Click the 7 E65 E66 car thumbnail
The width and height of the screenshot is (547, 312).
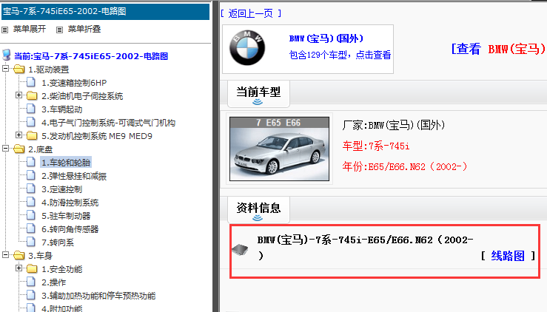pos(279,149)
